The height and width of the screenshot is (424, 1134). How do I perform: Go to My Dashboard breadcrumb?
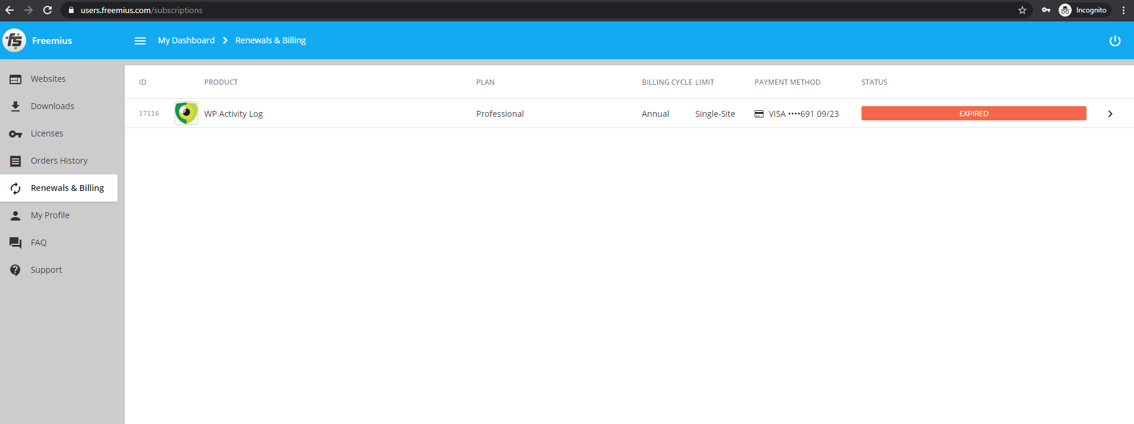(186, 40)
